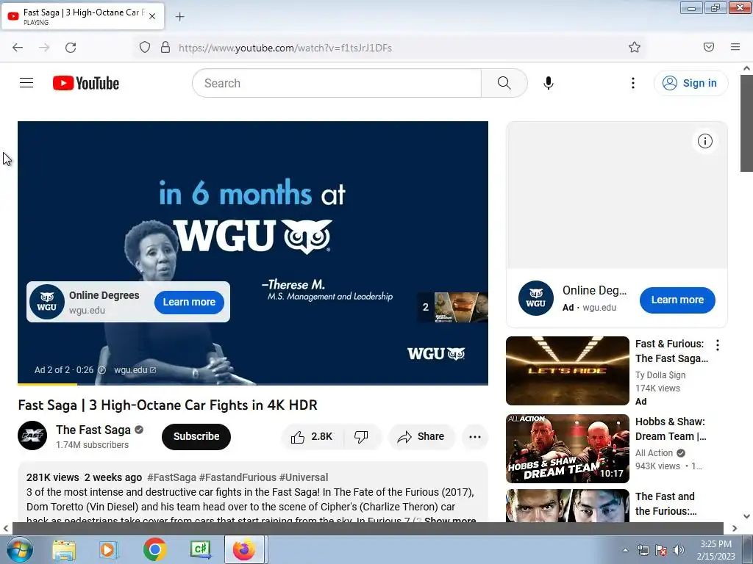This screenshot has height=564, width=753.
Task: Open ad info icon beside 0:26
Action: click(101, 370)
